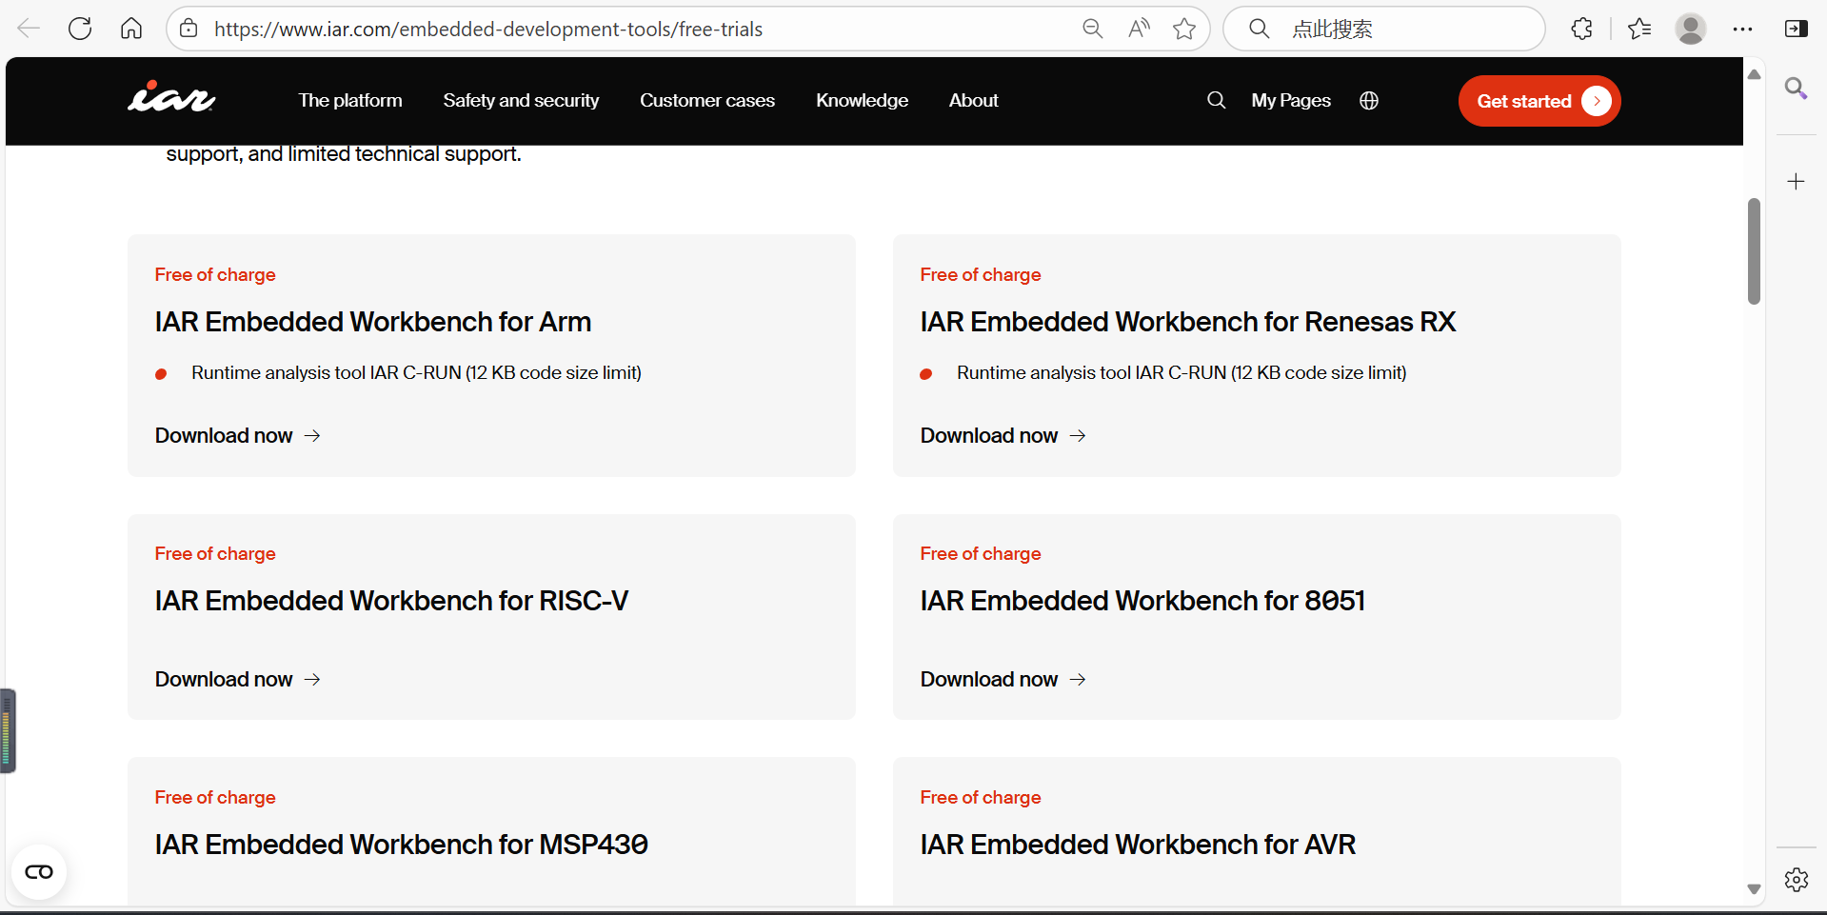Viewport: 1827px width, 915px height.
Task: Add page to favorites star icon
Action: click(x=1184, y=29)
